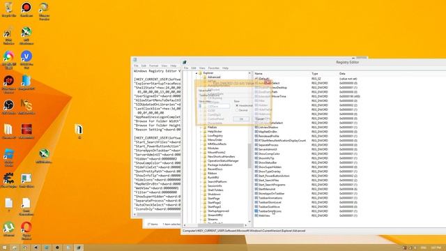Select the OperationStatusManager key in tree
This screenshot has height=251, width=446.
pos(223,161)
